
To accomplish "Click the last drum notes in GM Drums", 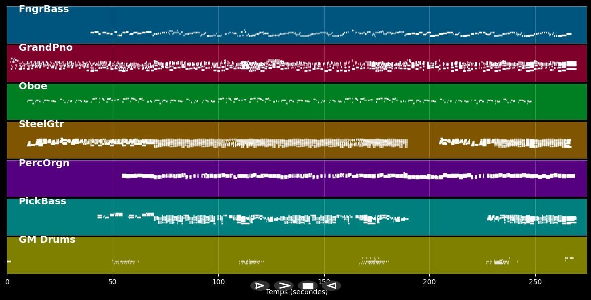I will click(569, 258).
